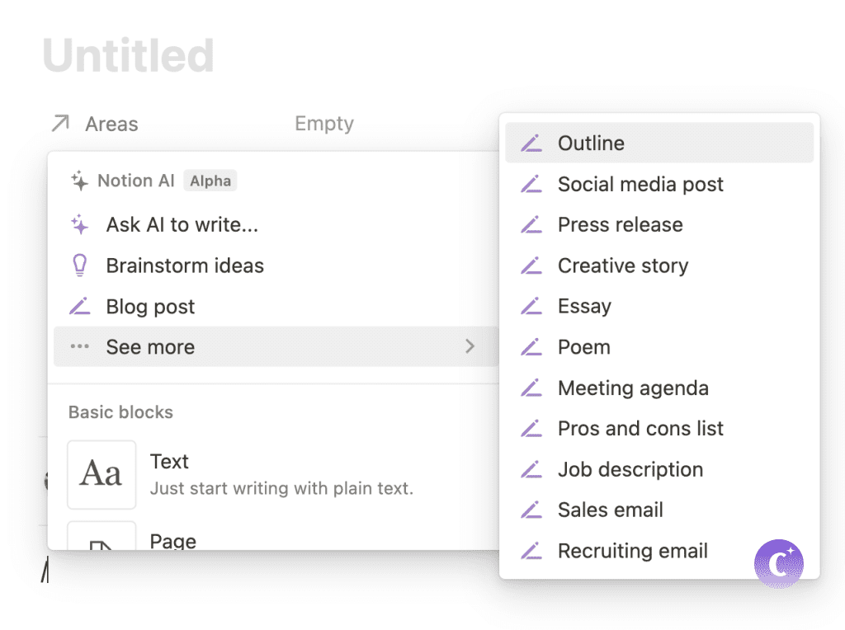
Task: Click the three-dots icon beside See more
Action: [x=80, y=347]
